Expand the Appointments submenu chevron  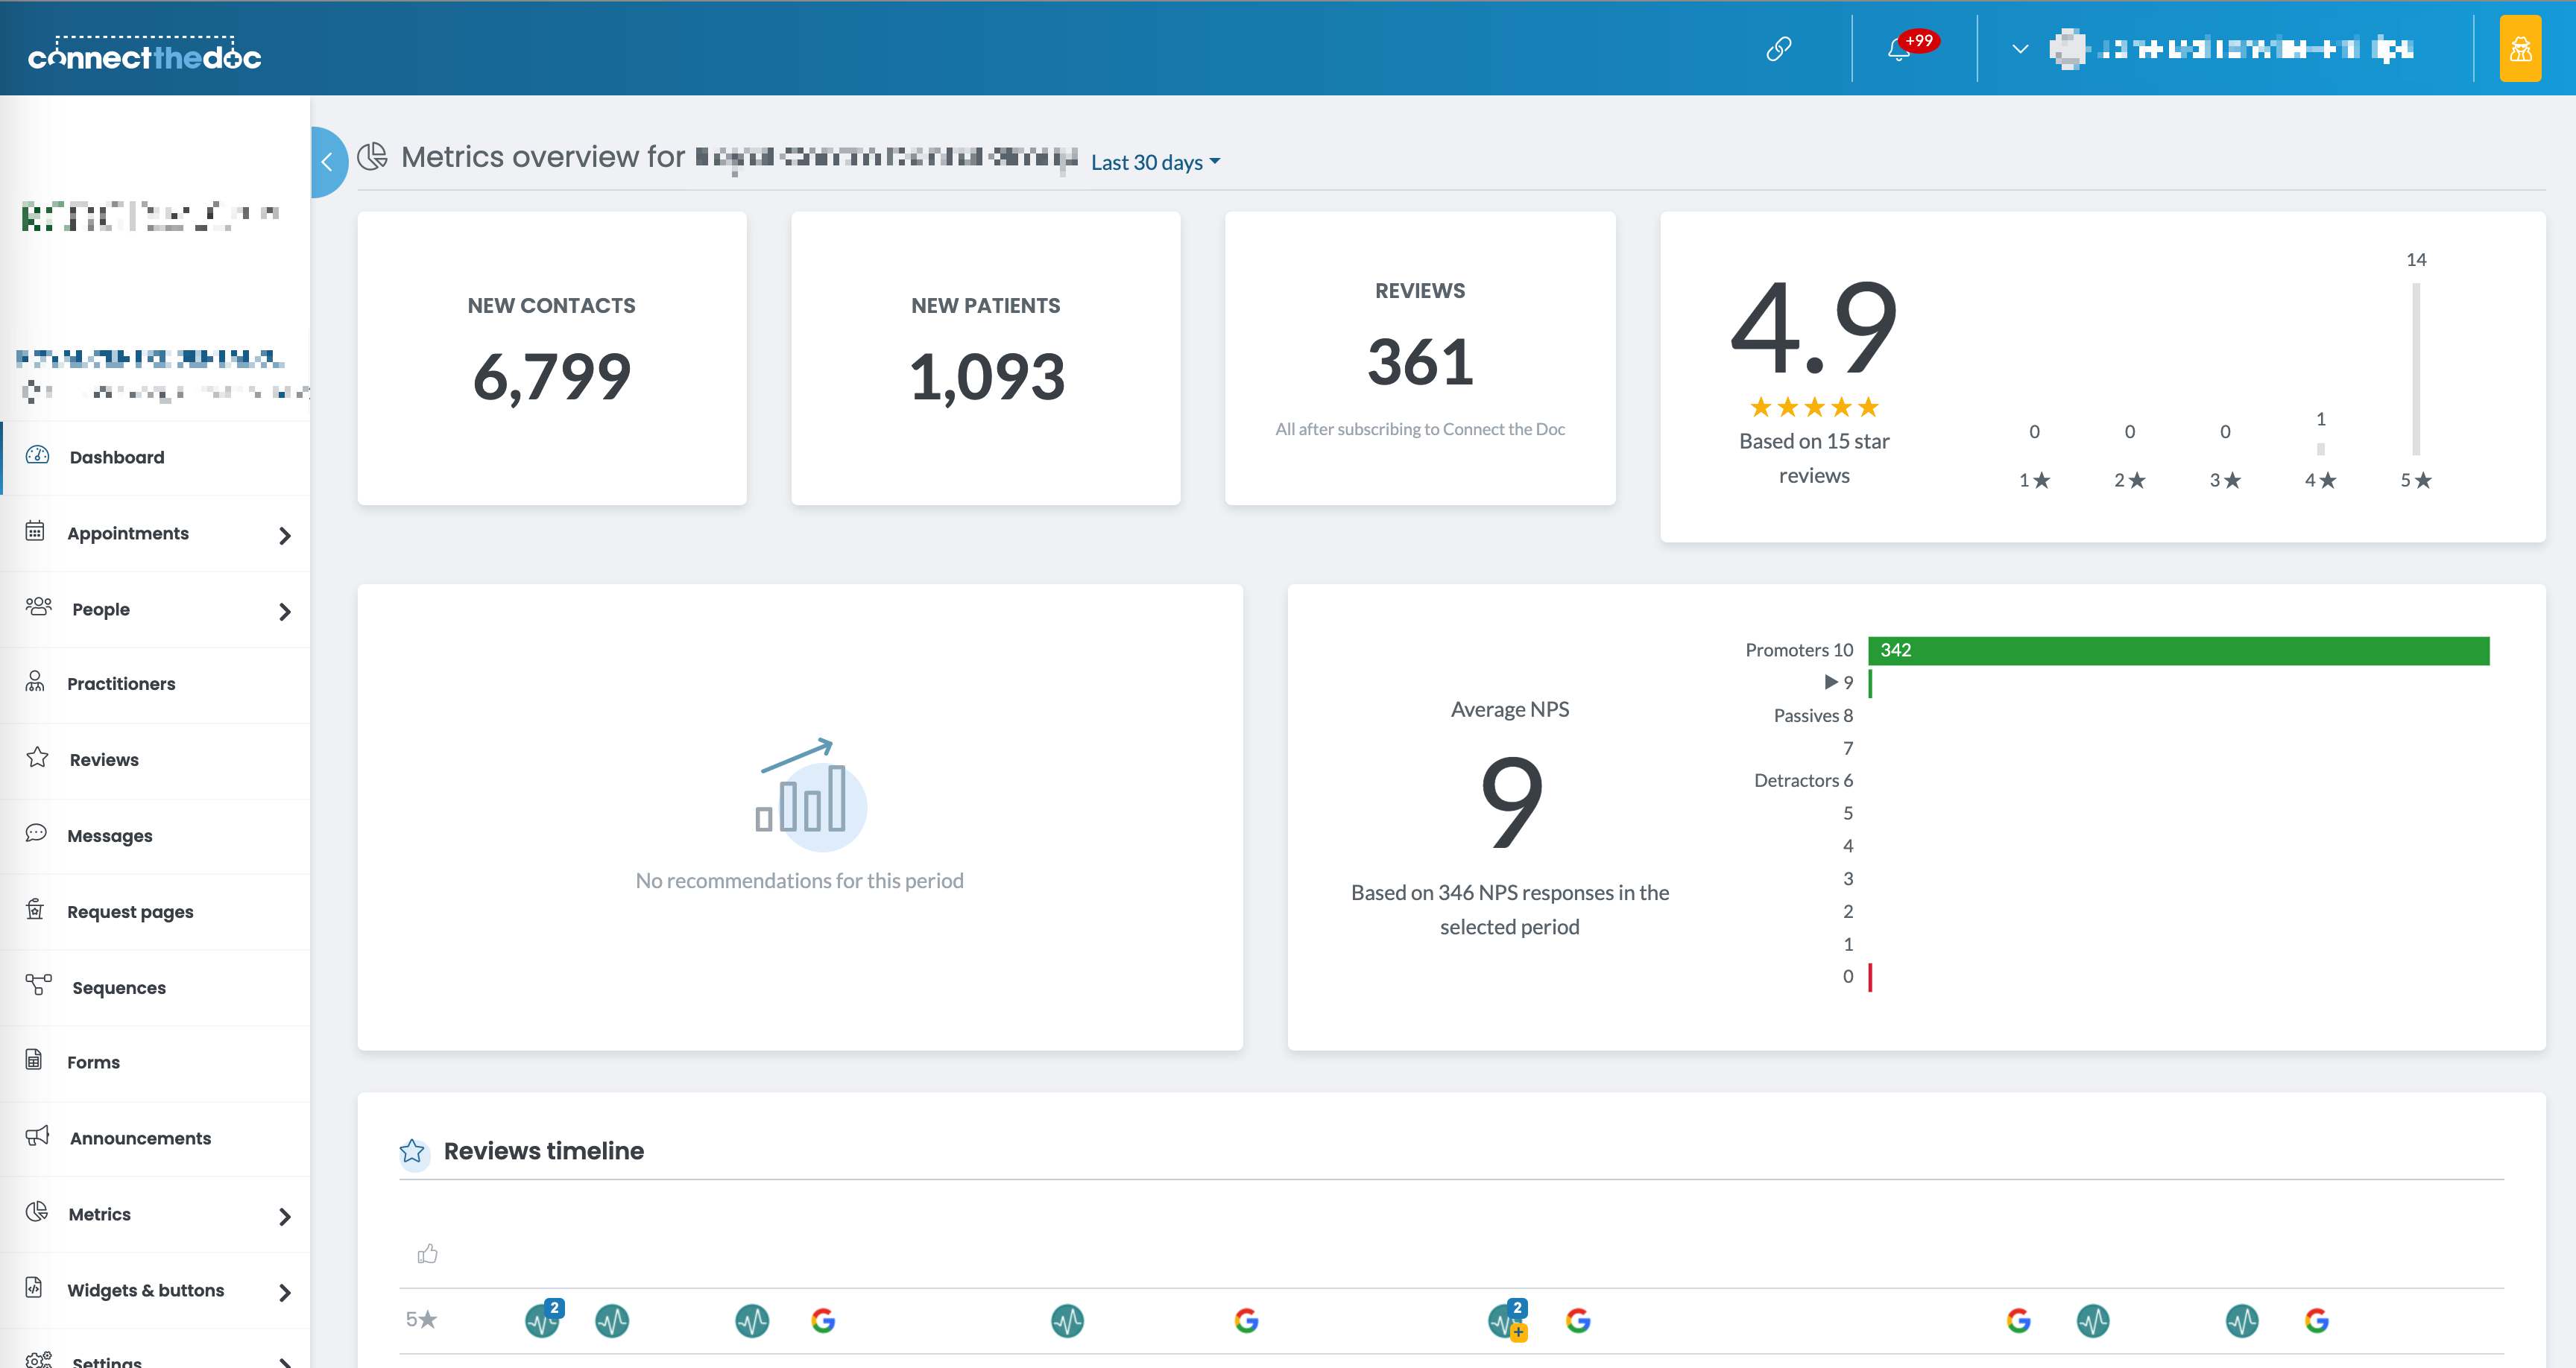tap(284, 535)
